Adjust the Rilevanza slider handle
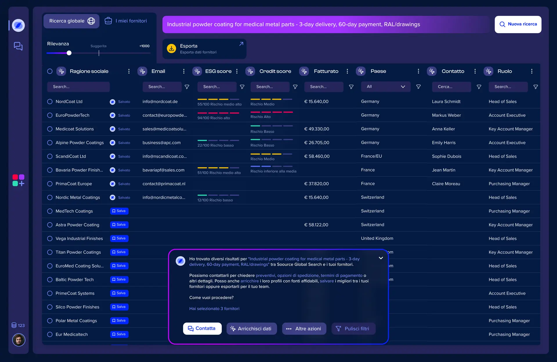557x362 pixels. (69, 53)
